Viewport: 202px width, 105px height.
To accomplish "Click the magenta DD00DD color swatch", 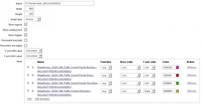I will [x=178, y=67].
